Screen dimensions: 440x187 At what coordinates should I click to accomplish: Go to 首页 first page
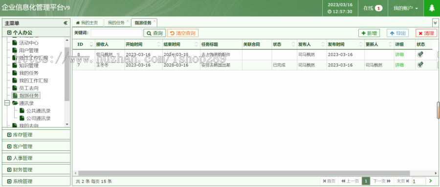(329, 181)
